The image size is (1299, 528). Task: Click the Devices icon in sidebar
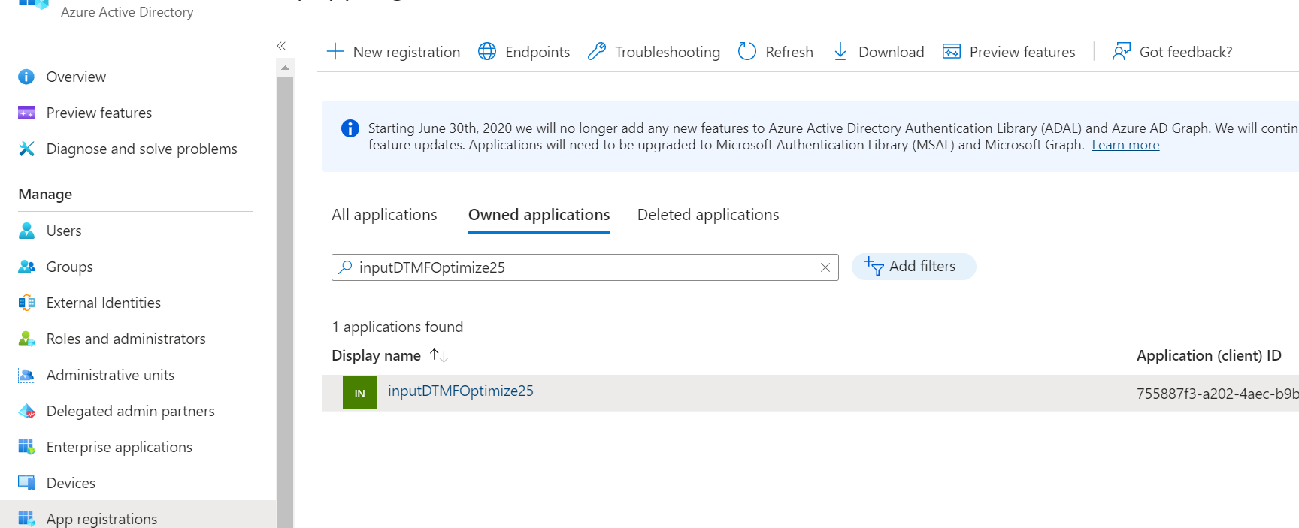coord(26,483)
